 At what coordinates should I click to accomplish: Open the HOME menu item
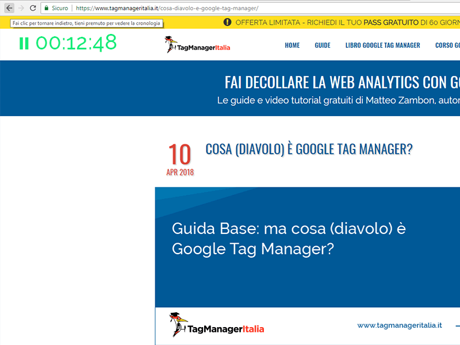(x=292, y=45)
